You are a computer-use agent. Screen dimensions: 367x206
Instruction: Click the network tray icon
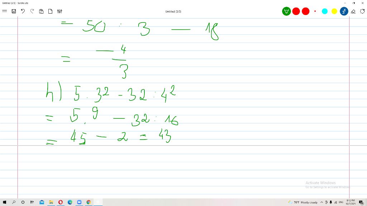click(335, 202)
